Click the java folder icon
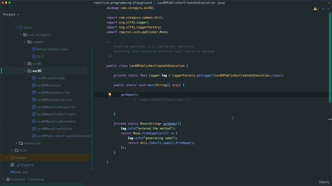Image resolution: width=332 pixels, height=186 pixels. point(21,27)
